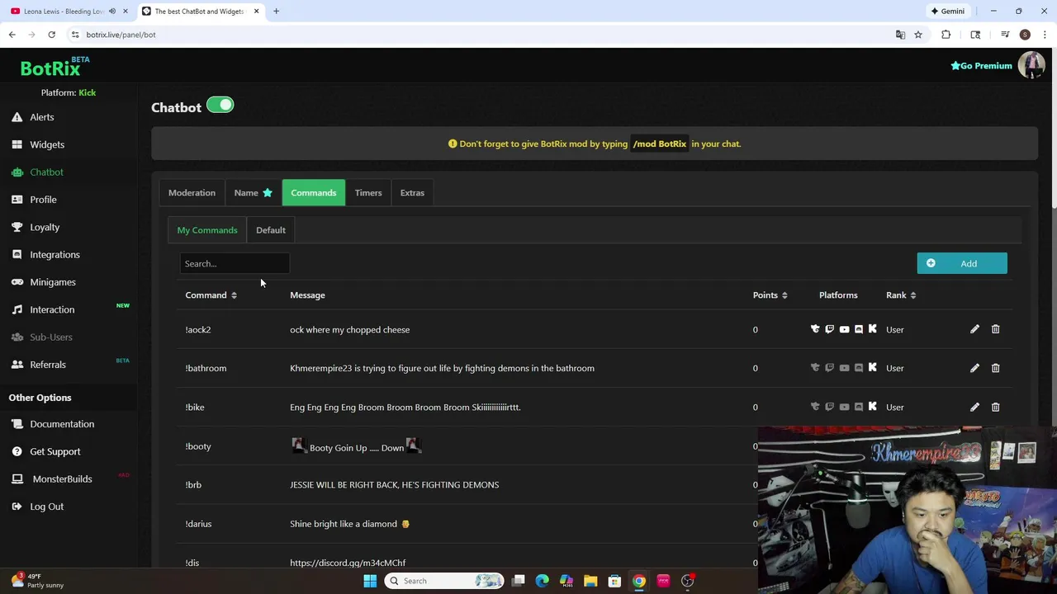Click the commands Search field

(x=235, y=263)
